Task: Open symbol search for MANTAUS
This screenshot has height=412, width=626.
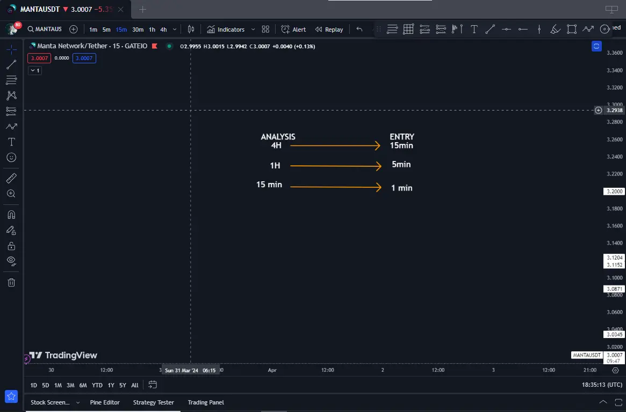Action: [x=45, y=29]
